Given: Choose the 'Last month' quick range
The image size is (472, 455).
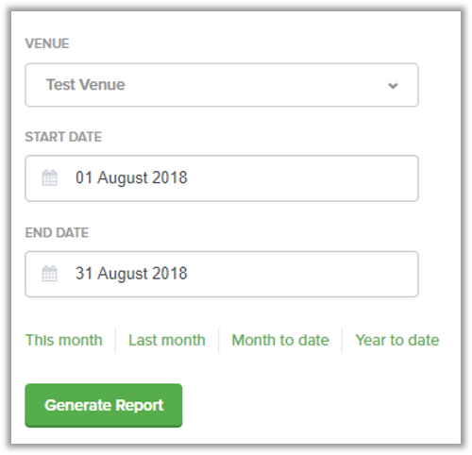Looking at the screenshot, I should pyautogui.click(x=167, y=340).
